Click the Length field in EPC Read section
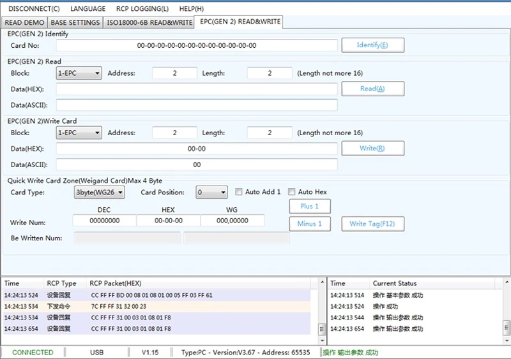 [270, 73]
